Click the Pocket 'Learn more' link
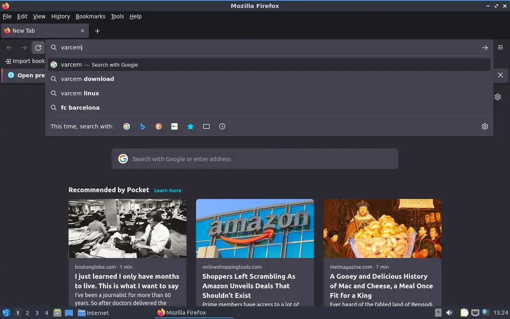 click(168, 191)
